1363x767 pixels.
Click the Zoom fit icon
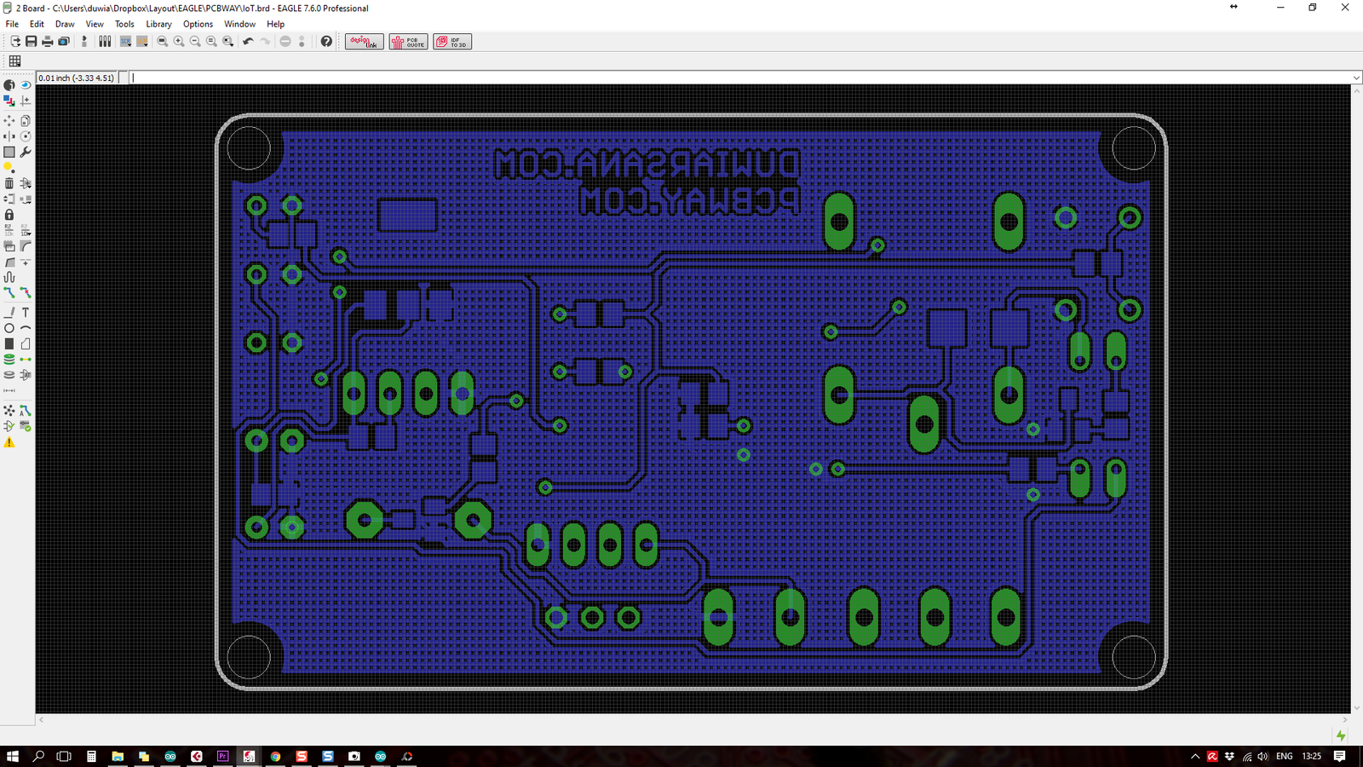click(x=162, y=42)
